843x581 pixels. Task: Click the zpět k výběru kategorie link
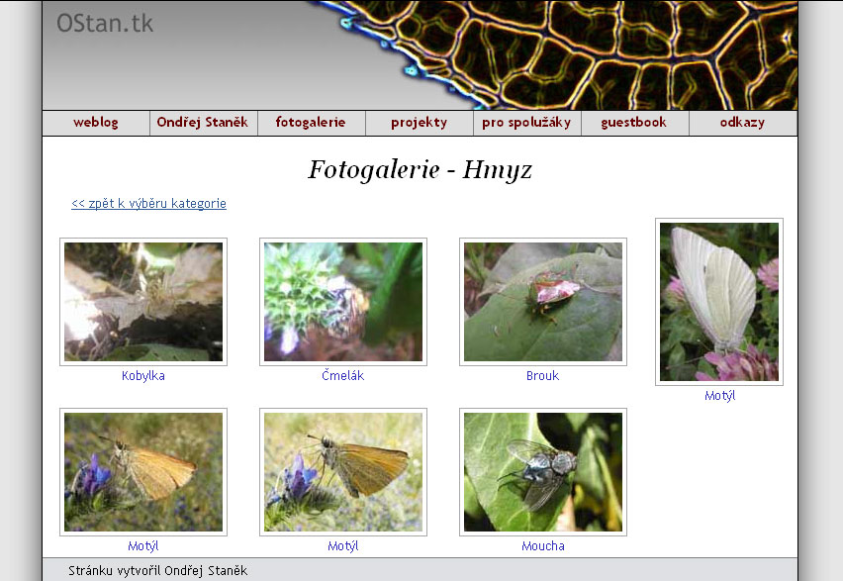pos(148,204)
